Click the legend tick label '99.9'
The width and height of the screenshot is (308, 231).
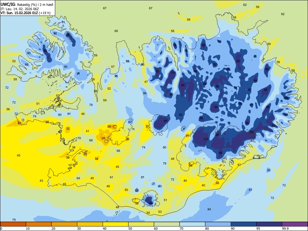285,229
